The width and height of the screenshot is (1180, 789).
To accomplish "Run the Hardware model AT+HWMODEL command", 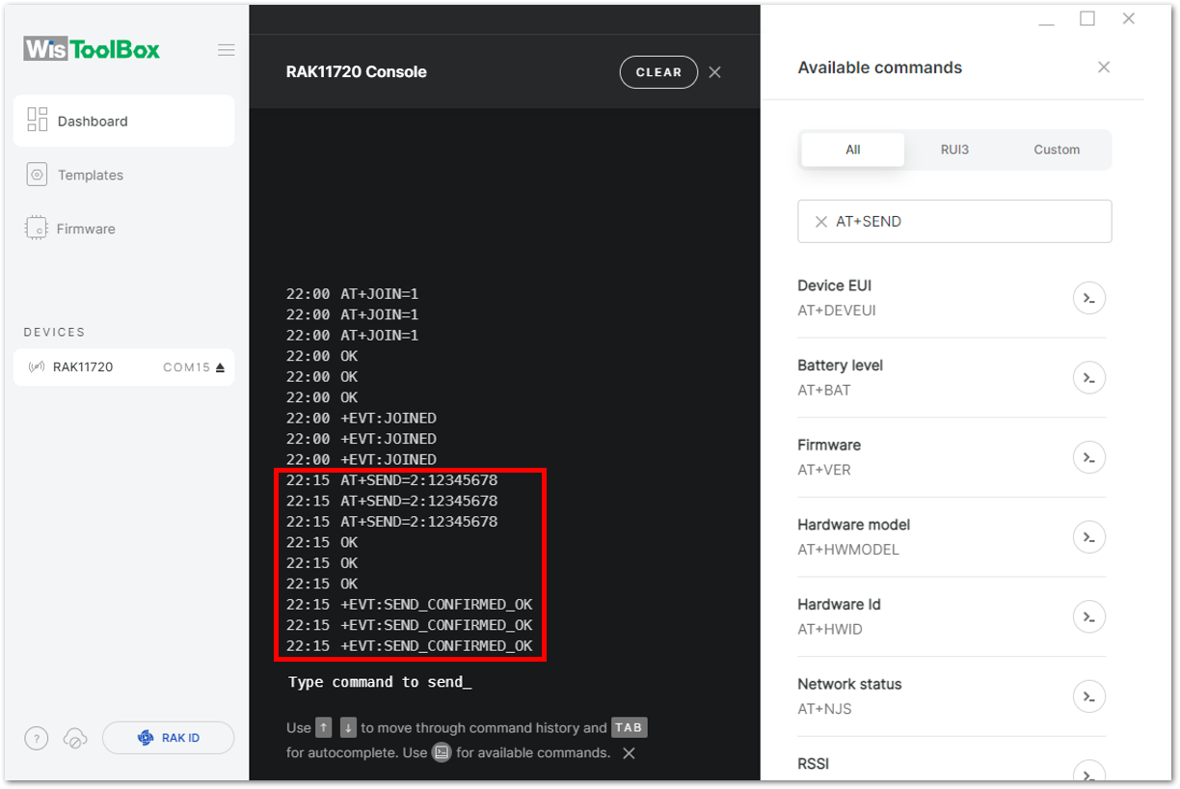I will (x=1089, y=537).
